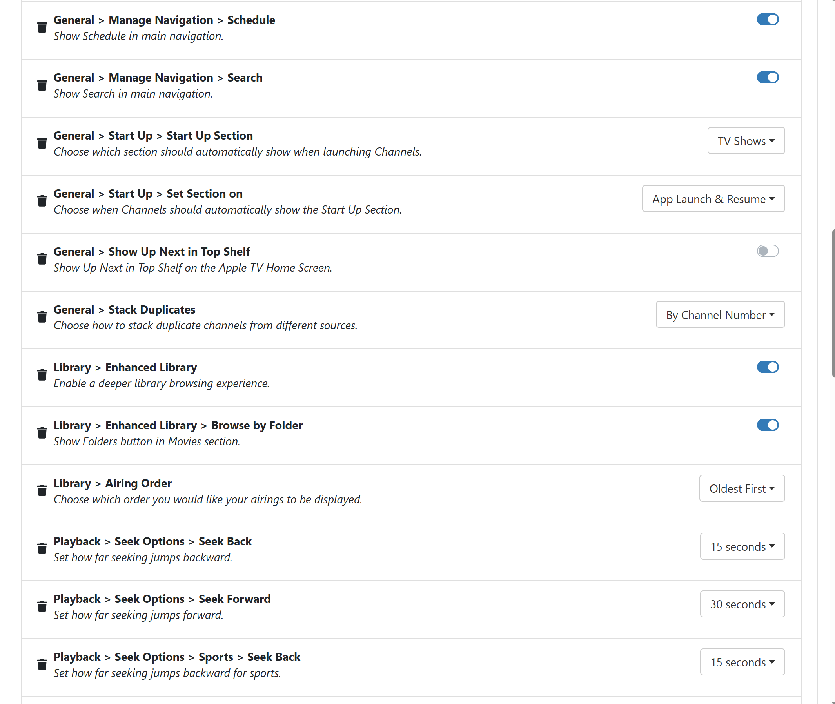
Task: Remove the Stack Duplicates setting
Action: [x=42, y=317]
